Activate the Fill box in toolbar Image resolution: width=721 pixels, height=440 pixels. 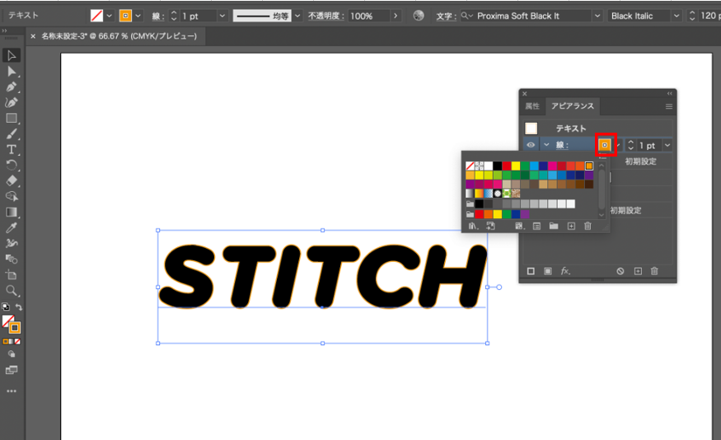click(x=7, y=321)
